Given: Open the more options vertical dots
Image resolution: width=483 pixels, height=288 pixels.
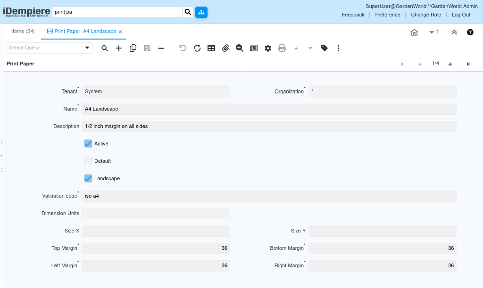Looking at the screenshot, I should (339, 48).
